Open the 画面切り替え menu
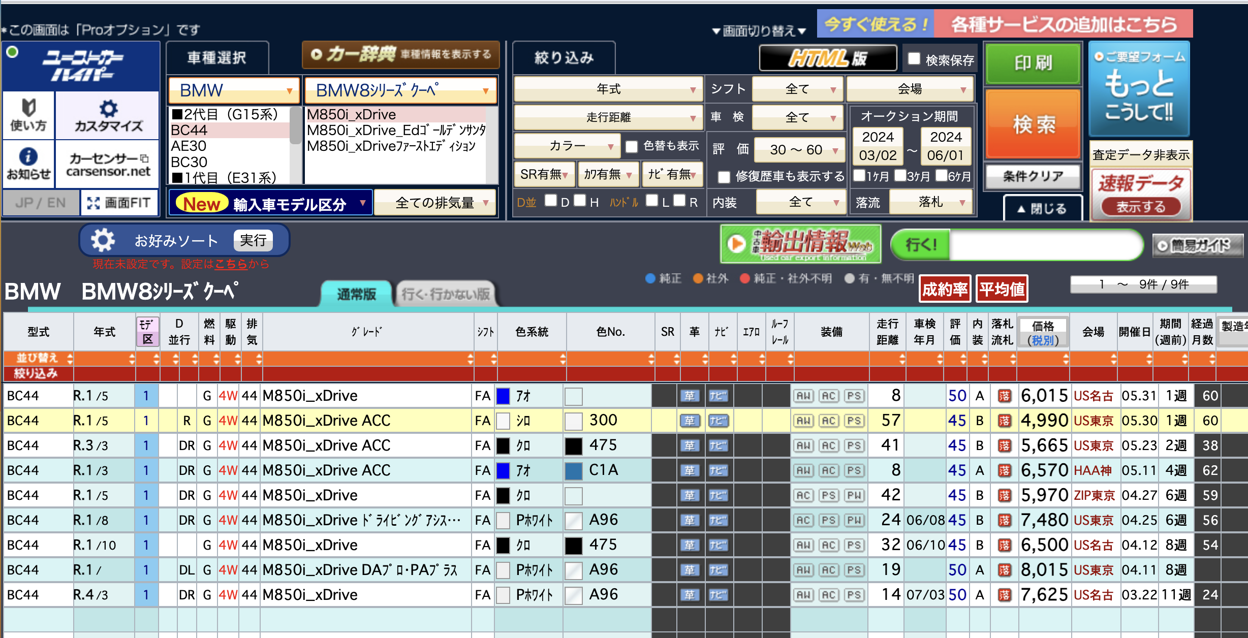The height and width of the screenshot is (638, 1248). click(x=759, y=31)
